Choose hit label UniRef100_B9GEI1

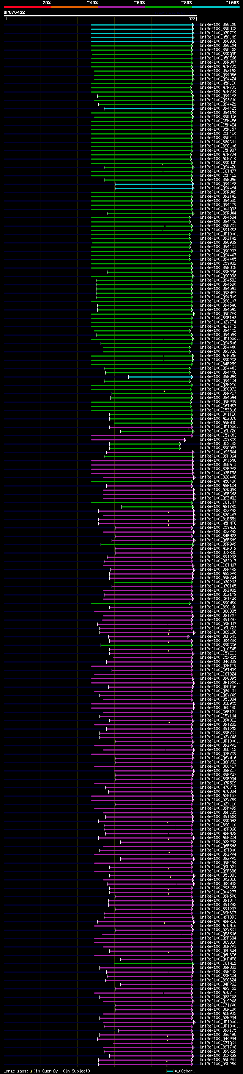(x=218, y=138)
